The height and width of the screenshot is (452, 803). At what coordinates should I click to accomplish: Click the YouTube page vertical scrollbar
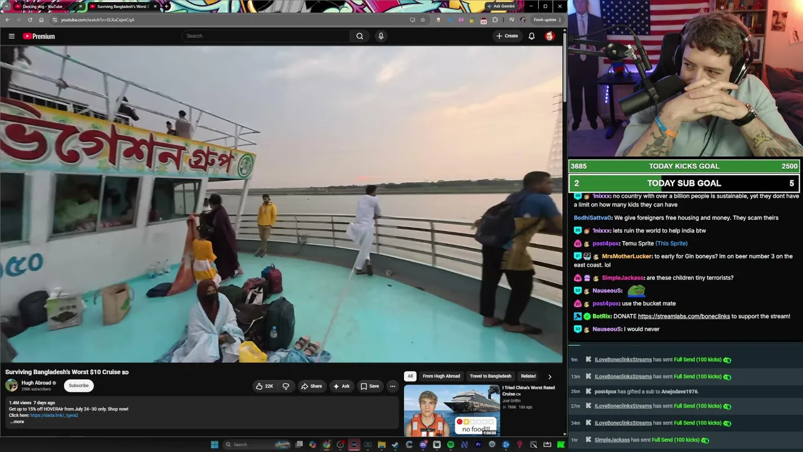pyautogui.click(x=565, y=66)
